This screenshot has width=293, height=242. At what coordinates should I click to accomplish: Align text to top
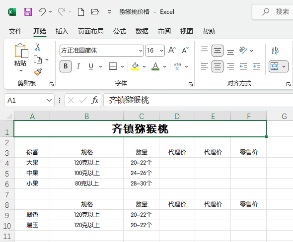[205, 50]
